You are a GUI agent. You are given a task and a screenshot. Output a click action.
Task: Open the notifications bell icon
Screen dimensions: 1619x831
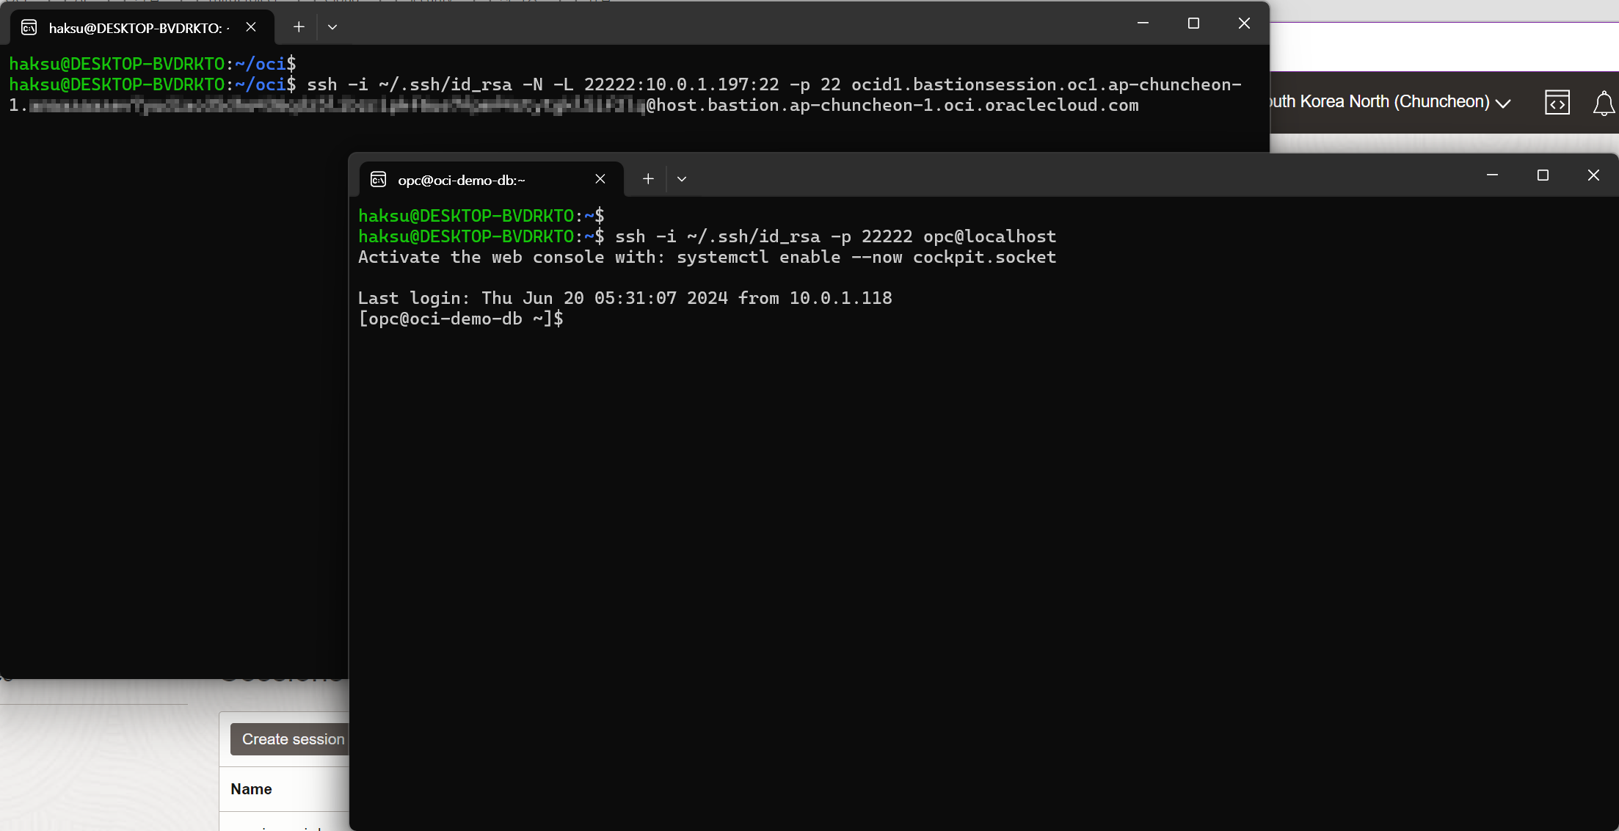tap(1604, 104)
